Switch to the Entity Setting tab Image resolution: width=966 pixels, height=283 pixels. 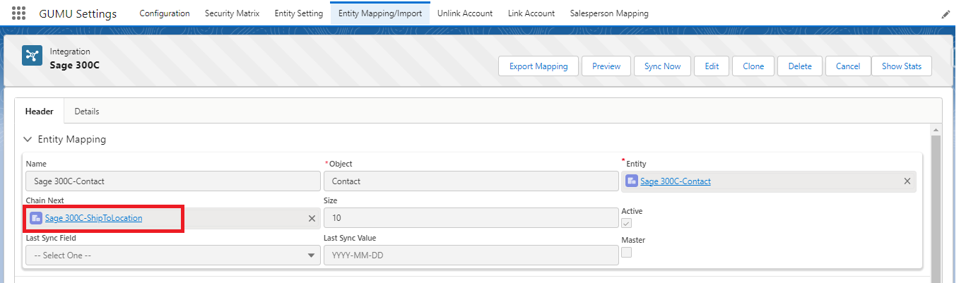[x=298, y=13]
